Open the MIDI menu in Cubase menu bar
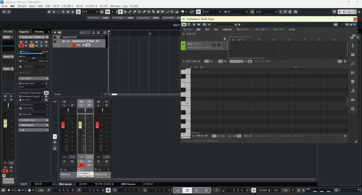Viewport: 362px width, 195px height. point(40,6)
